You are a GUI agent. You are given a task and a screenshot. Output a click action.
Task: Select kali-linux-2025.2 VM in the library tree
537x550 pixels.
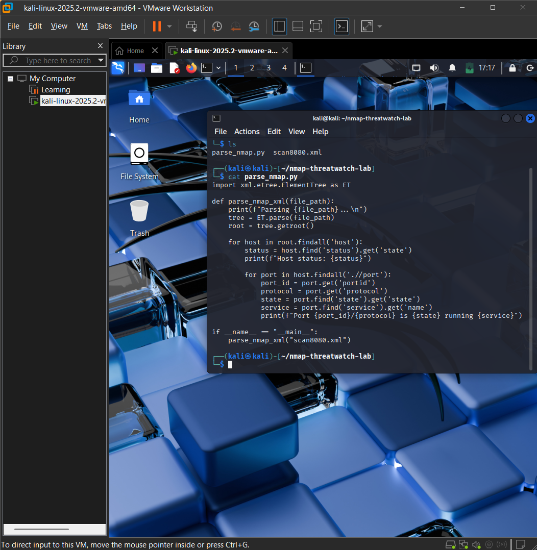tap(73, 101)
